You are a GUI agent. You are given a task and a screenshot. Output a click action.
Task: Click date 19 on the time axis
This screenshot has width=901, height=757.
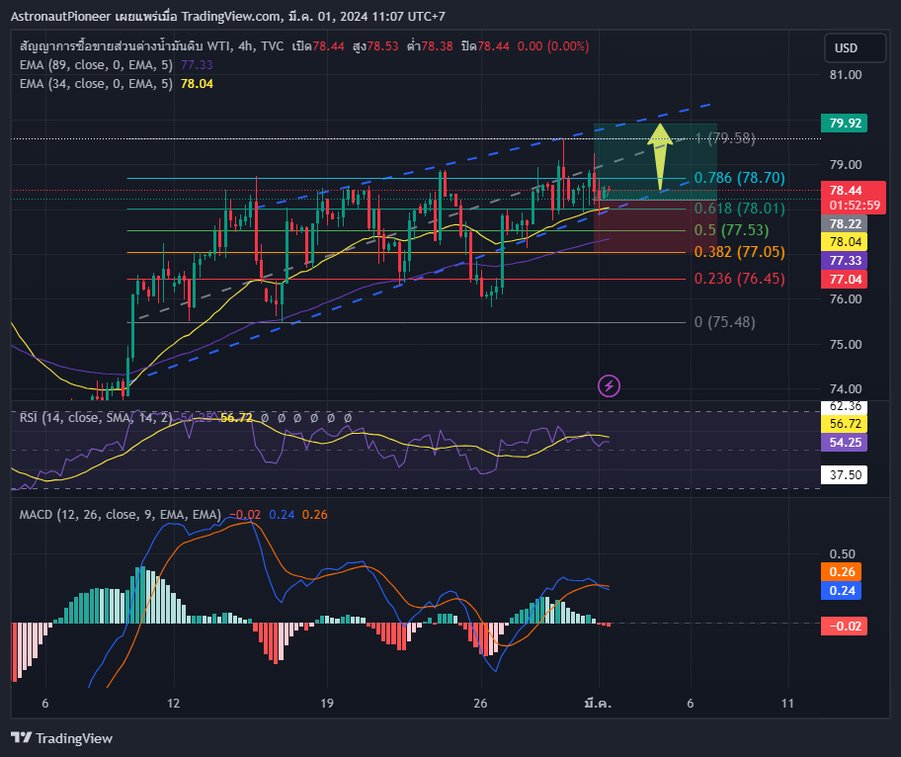(x=326, y=703)
